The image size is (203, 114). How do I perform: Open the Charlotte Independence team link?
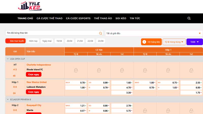coord(39,65)
